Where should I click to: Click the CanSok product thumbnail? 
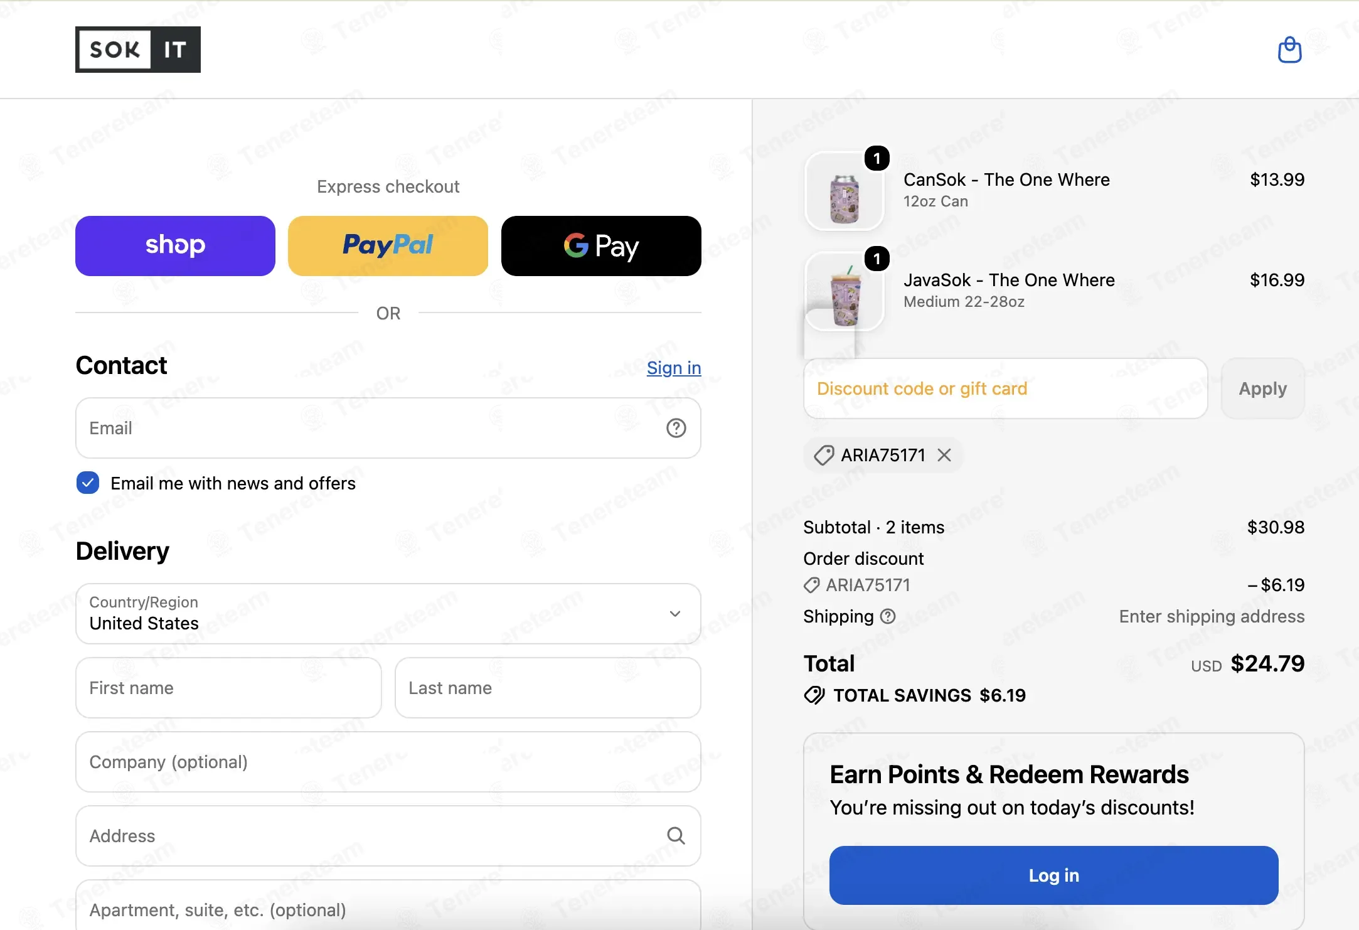844,191
